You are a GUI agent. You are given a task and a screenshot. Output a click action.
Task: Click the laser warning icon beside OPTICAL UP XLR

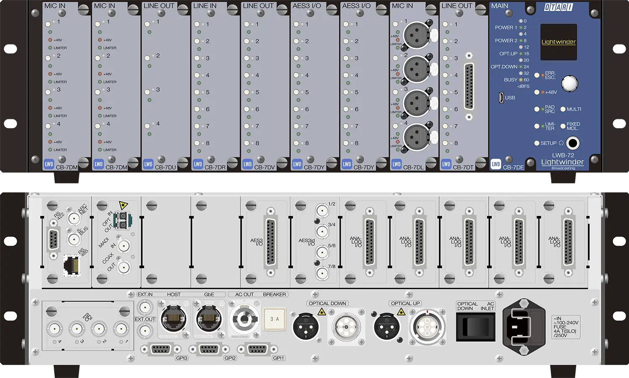[x=401, y=312]
